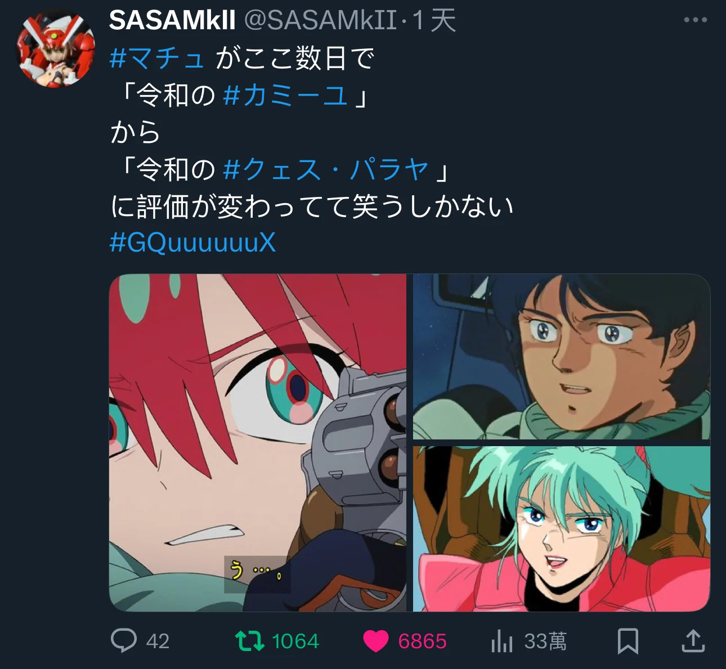Image resolution: width=726 pixels, height=669 pixels.
Task: Enlarge the dark-haired pilot image
Action: coord(562,357)
